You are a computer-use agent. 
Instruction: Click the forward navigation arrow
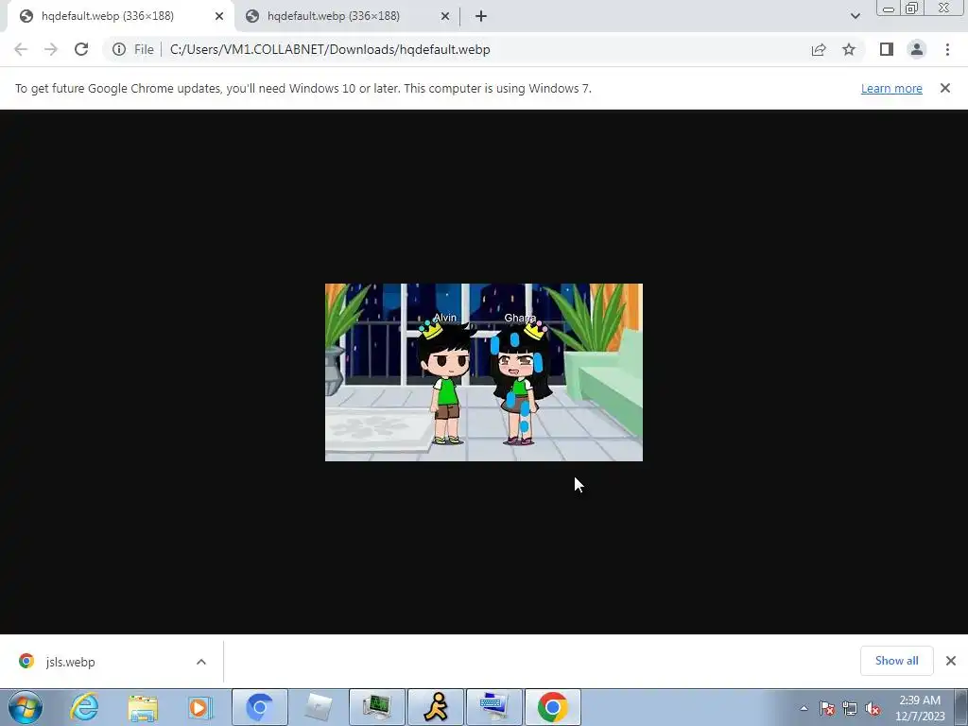click(x=51, y=49)
